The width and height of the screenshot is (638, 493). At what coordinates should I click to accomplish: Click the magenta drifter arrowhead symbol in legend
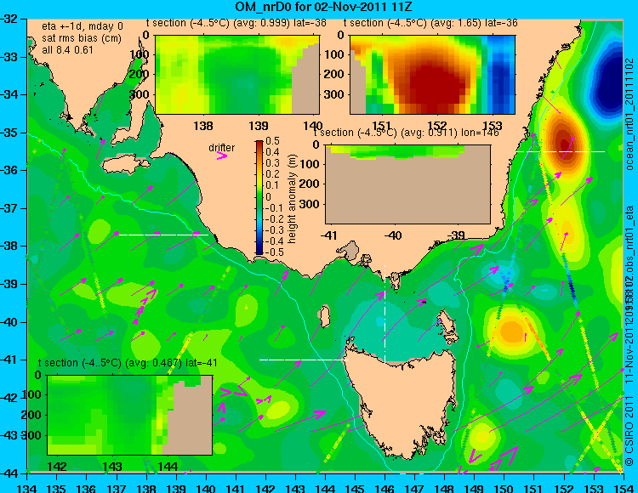tap(222, 156)
